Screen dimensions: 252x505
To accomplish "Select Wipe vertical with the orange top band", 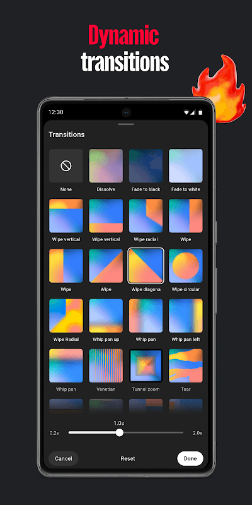I will [66, 216].
